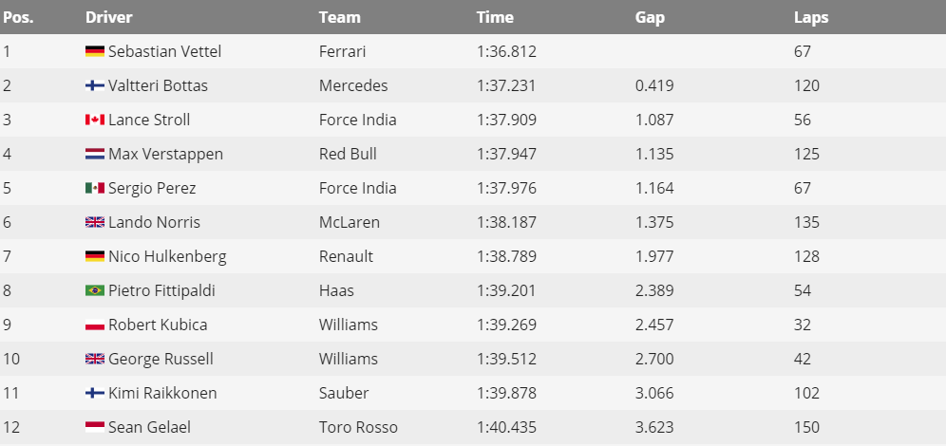
Task: Click the Canadian flag by Lance Stroll
Action: pyautogui.click(x=95, y=120)
